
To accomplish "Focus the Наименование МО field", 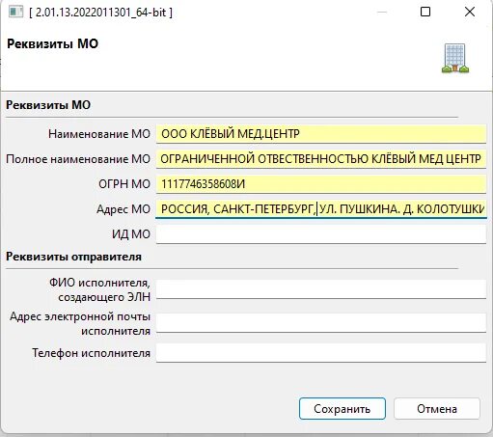I will [x=321, y=134].
